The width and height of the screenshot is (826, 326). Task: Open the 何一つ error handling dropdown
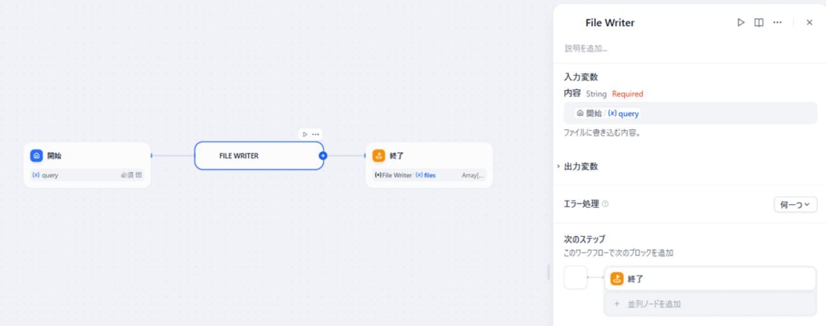(x=796, y=204)
